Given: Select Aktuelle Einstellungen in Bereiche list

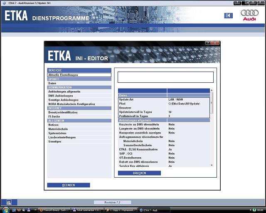Looking at the screenshot, I should [x=79, y=75].
